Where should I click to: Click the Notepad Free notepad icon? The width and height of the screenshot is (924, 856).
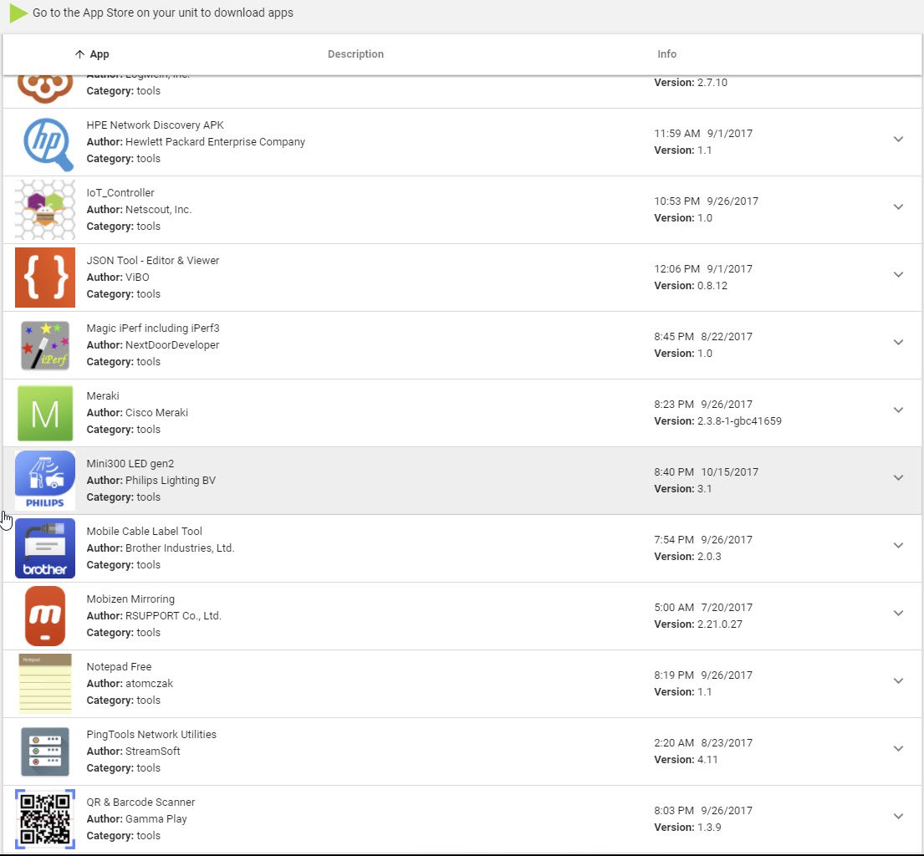[x=45, y=684]
